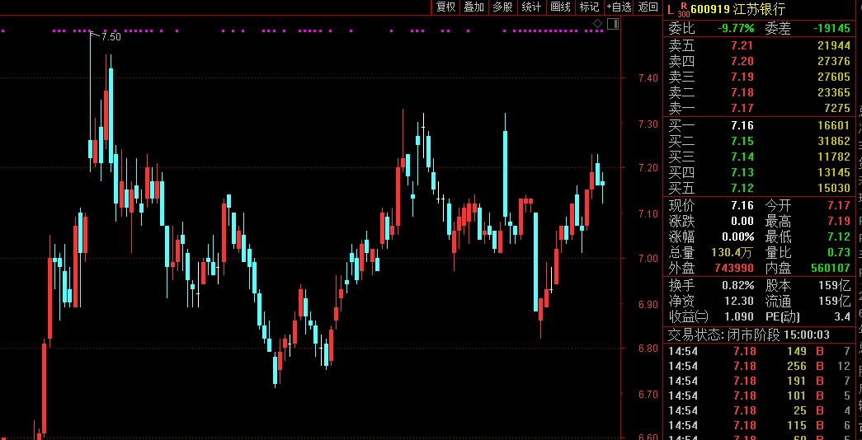Screen dimensions: 862x440
Task: Add stock with +自选 button
Action: coord(619,7)
